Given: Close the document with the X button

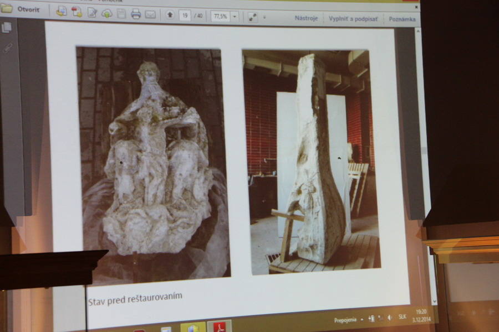Looking at the screenshot, I should [416, 7].
